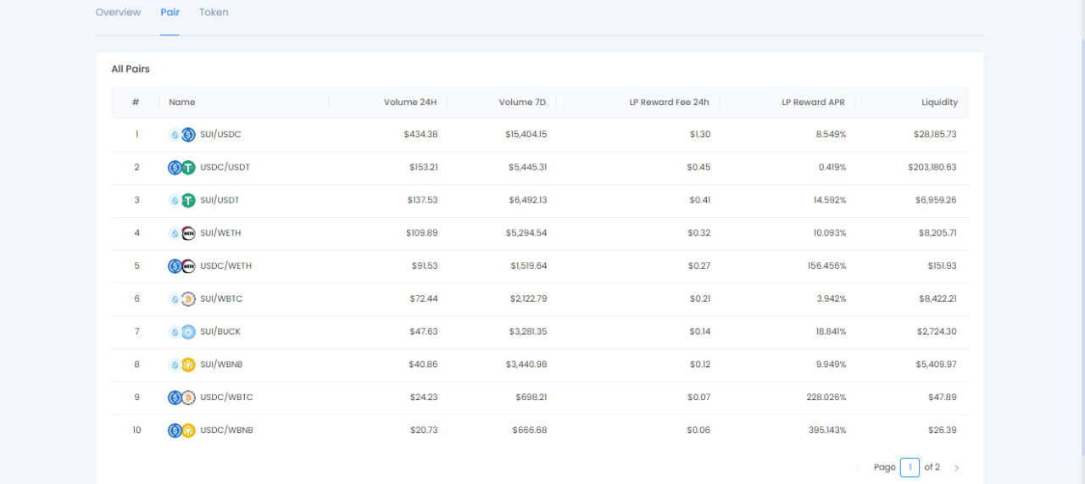This screenshot has height=484, width=1085.
Task: Click the $6,959.26 liquidity value
Action: tap(938, 200)
